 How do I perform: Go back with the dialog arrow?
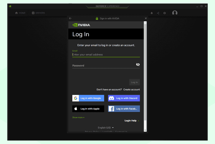click(x=70, y=18)
